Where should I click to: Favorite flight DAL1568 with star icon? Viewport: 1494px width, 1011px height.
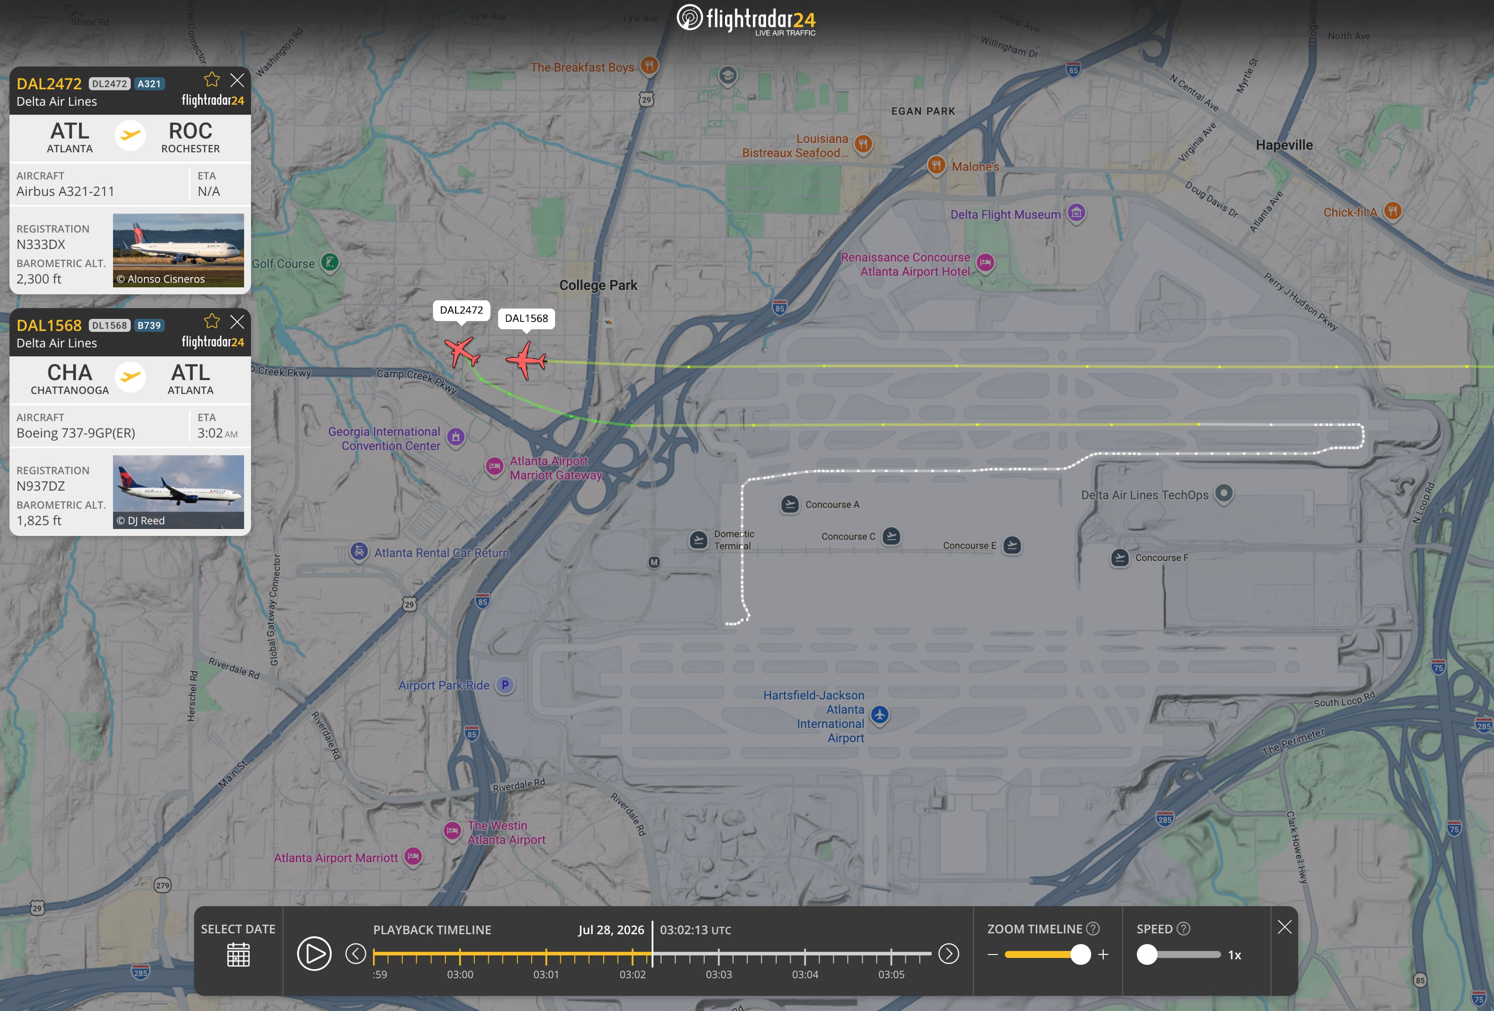tap(212, 321)
